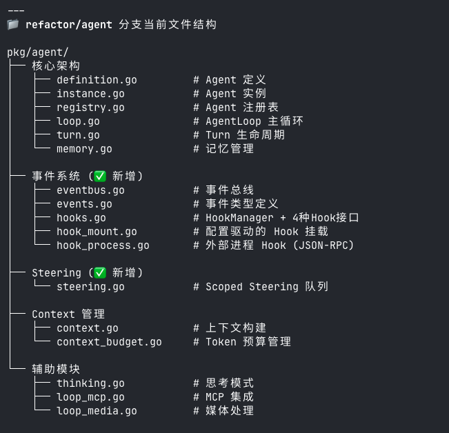The height and width of the screenshot is (433, 449).
Task: Click the green checkmark next to 事件系统
Action: (x=100, y=177)
